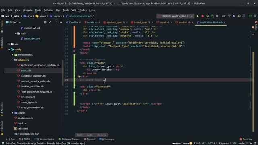This screenshot has height=145, width=258.
Task: Click the intention lightbulb on line 24
Action: click(79, 77)
